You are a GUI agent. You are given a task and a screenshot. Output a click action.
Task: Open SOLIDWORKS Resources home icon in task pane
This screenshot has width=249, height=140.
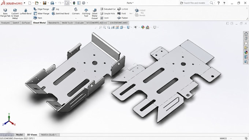(x=246, y=34)
